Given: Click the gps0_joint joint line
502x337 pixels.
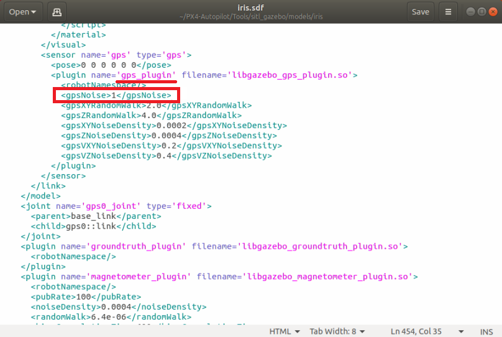Looking at the screenshot, I should click(x=116, y=206).
